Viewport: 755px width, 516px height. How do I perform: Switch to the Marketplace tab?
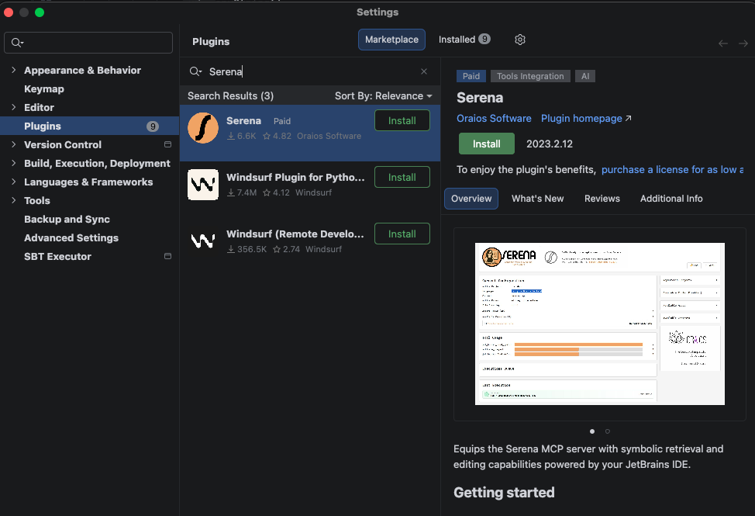391,40
